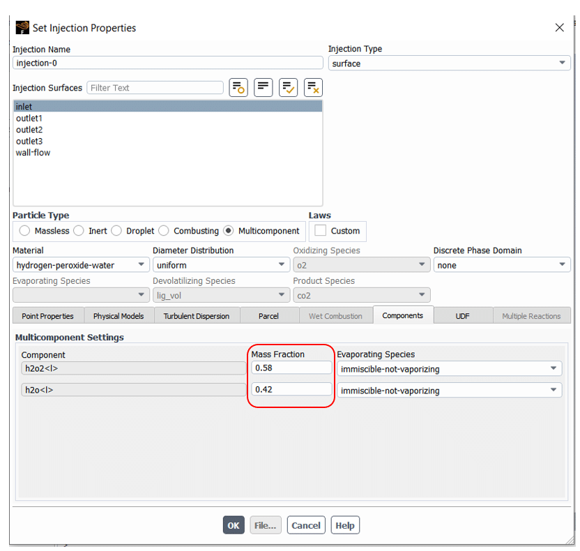Open Evaporating Species dropdown for h2o2<l>
This screenshot has height=551, width=580.
449,369
